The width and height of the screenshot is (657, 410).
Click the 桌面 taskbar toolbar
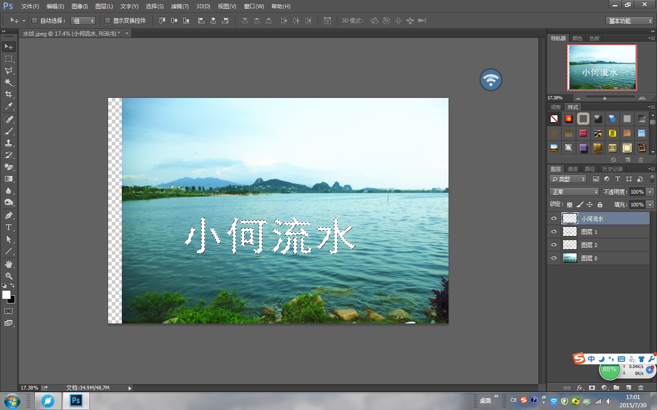tap(485, 401)
